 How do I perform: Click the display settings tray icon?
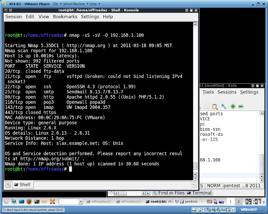tap(222, 202)
